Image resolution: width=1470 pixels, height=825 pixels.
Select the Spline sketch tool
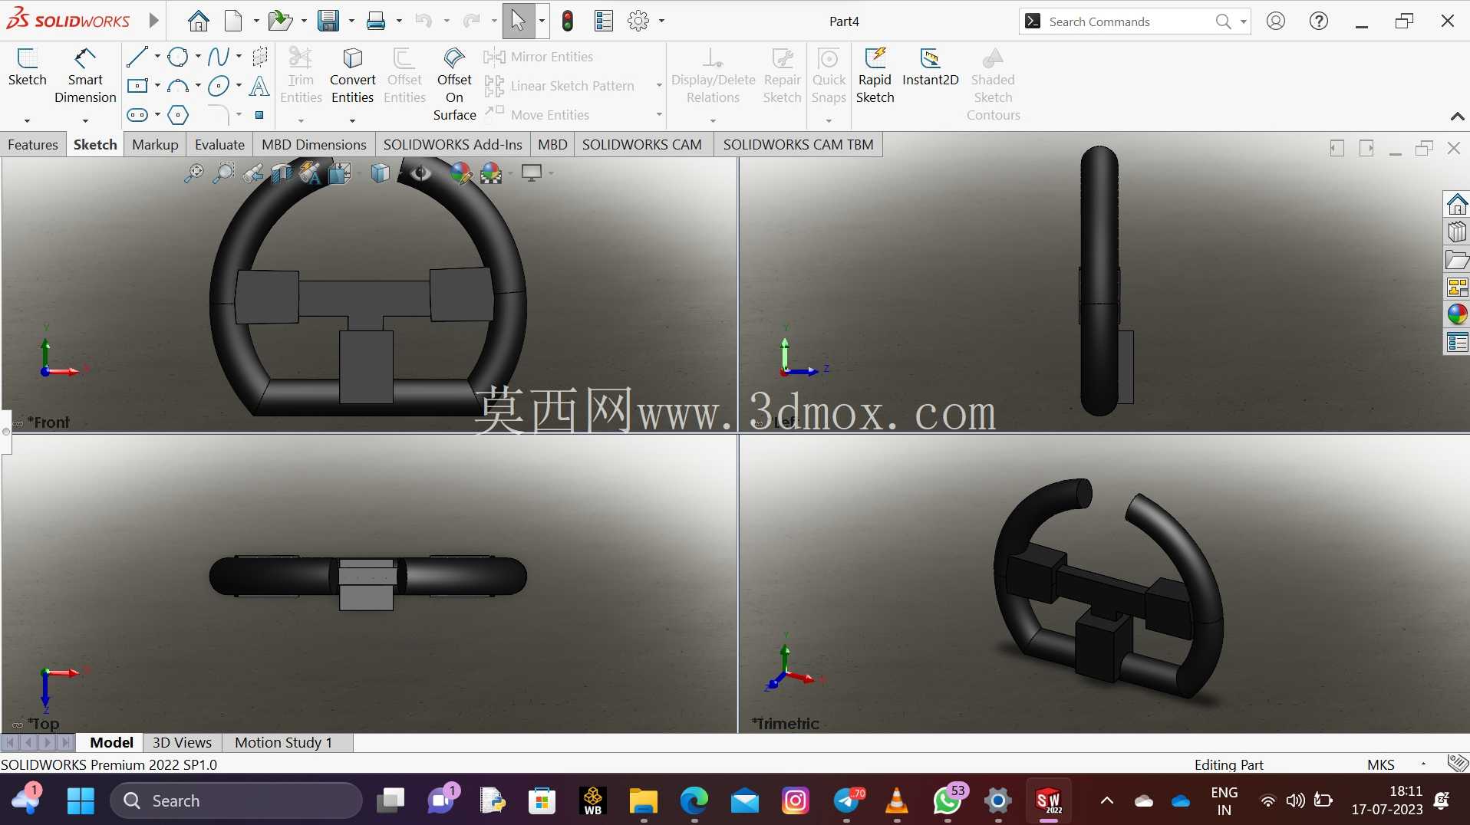click(x=219, y=57)
